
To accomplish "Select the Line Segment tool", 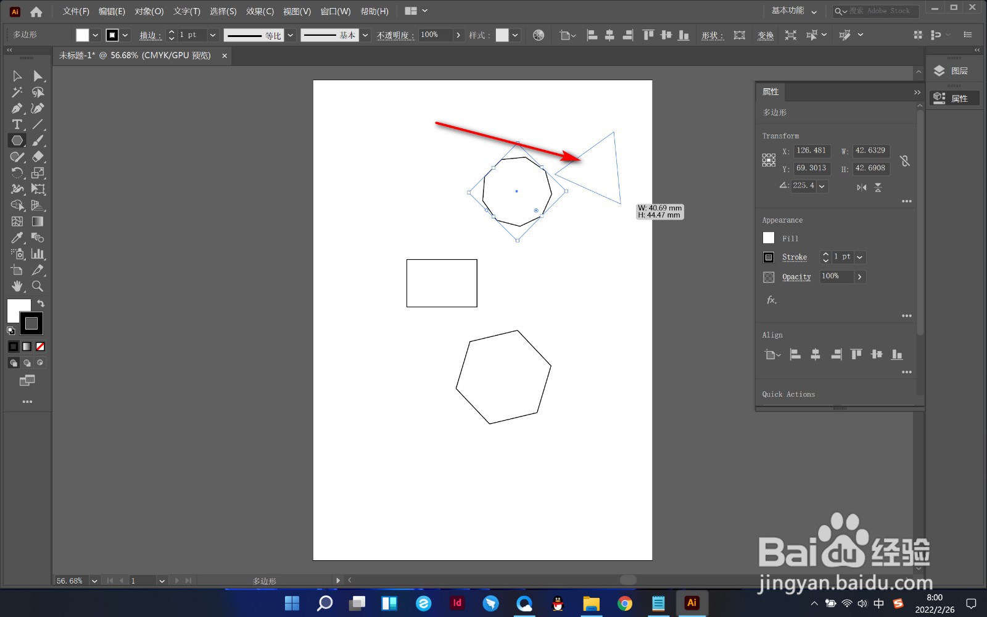I will [38, 125].
